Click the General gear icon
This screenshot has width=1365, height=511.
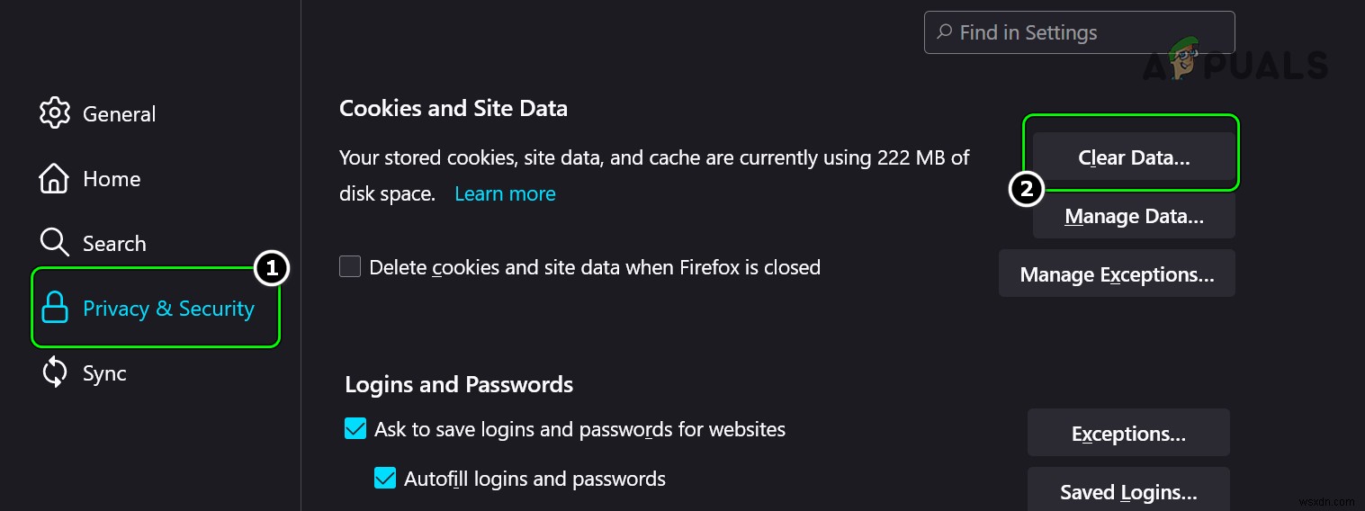point(55,114)
